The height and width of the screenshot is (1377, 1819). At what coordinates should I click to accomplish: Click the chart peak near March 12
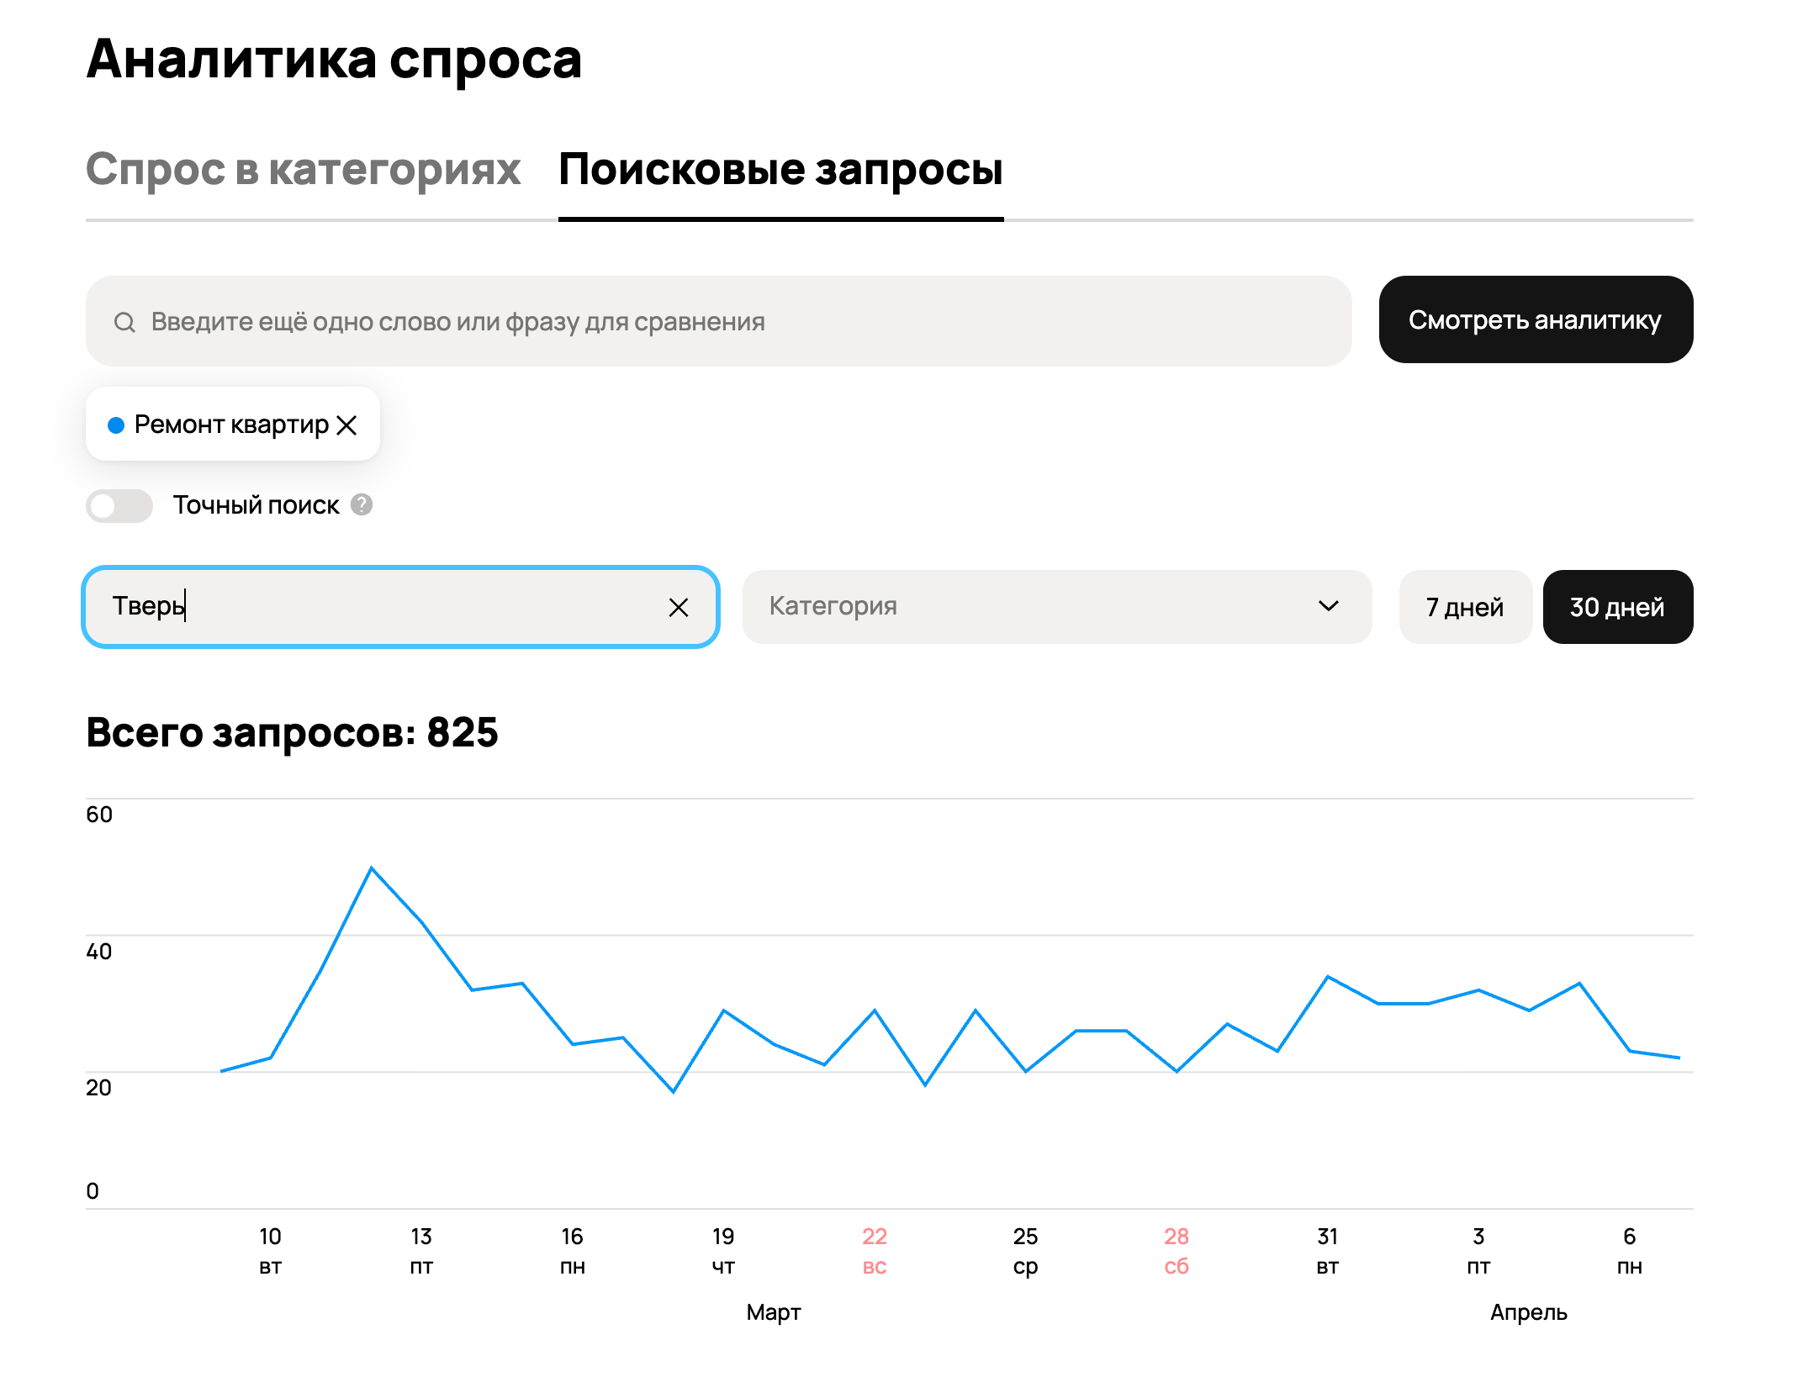click(372, 868)
